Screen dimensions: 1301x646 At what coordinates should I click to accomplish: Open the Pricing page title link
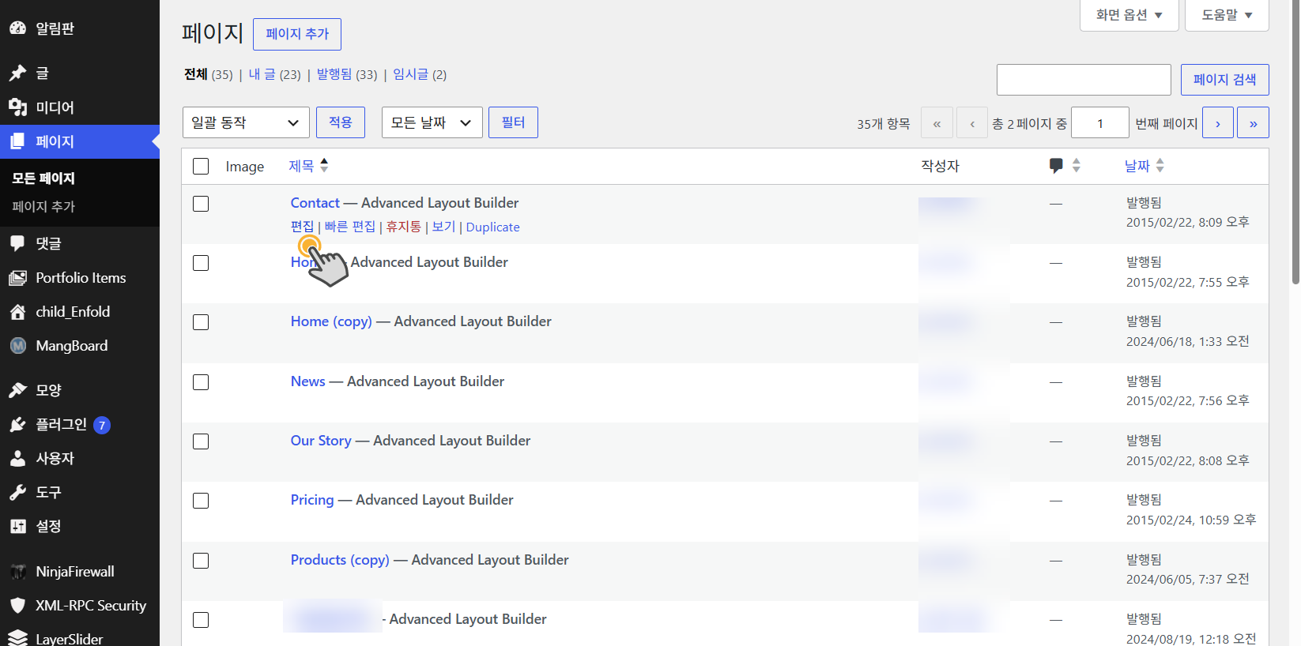[312, 500]
